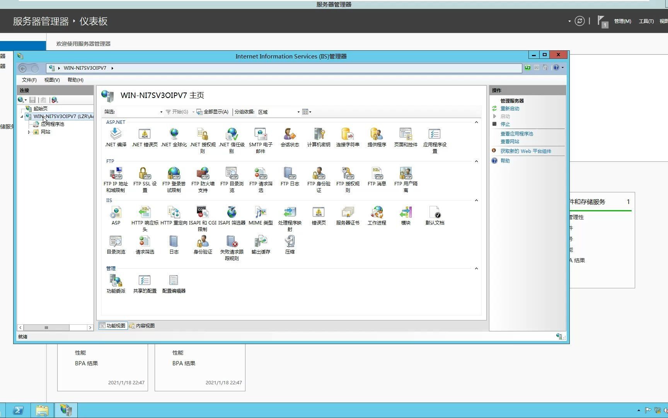Viewport: 668px width, 418px height.
Task: Open the FTP SSL 设置 feature
Action: pos(145,180)
